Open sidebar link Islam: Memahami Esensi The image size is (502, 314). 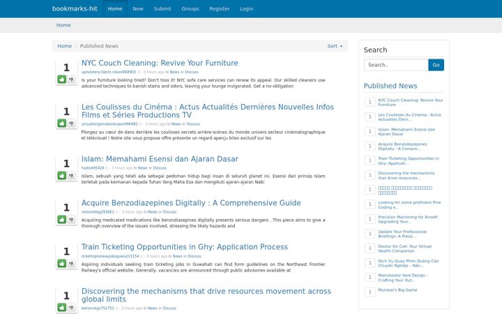[x=406, y=132]
